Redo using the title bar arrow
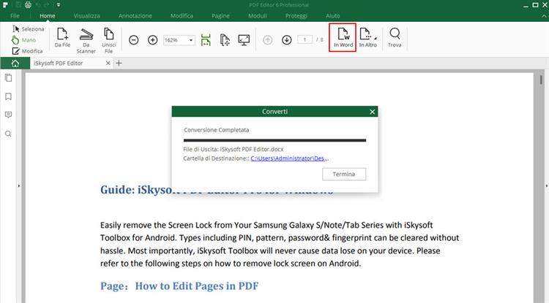This screenshot has height=303, width=549. [48, 5]
